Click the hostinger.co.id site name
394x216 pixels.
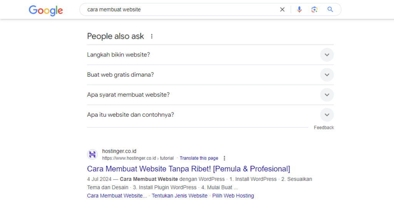[x=119, y=151]
